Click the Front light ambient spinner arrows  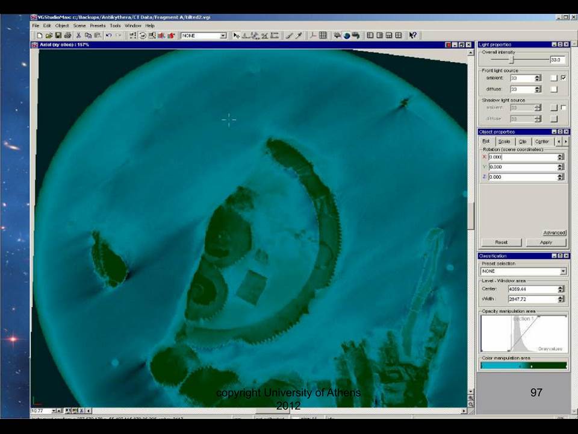538,78
